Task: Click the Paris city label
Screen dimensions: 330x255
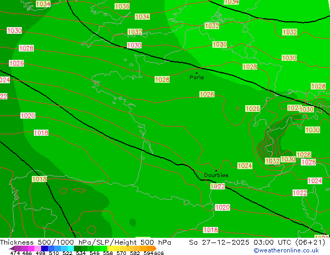Action: 197,78
